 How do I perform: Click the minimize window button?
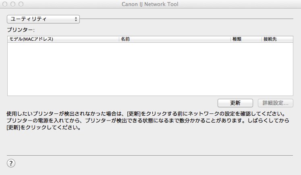point(13,4)
